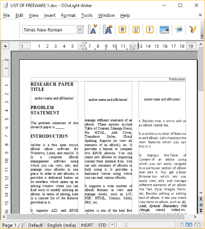Image resolution: width=205 pixels, height=229 pixels.
Task: Click the Page 1 / 2 status field
Action: point(13,225)
